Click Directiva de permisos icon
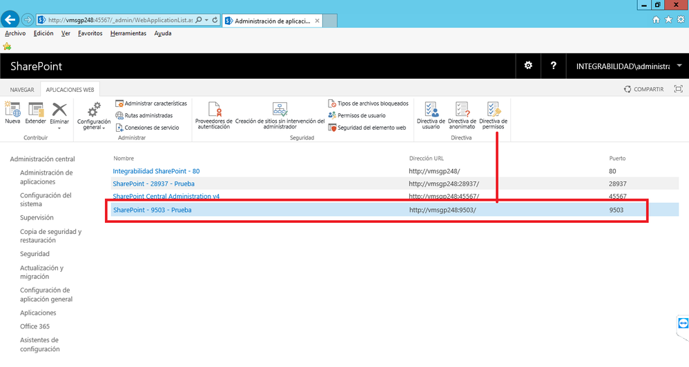 click(x=494, y=110)
